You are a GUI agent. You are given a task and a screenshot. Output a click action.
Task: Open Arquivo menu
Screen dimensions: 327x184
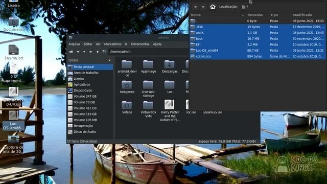pos(74,44)
